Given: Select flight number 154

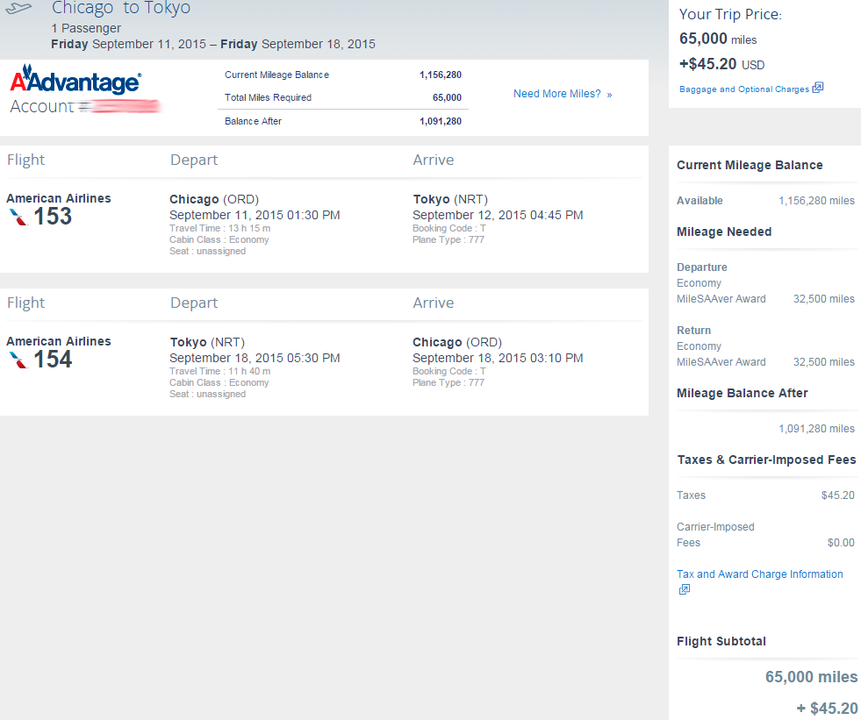Looking at the screenshot, I should pos(53,360).
